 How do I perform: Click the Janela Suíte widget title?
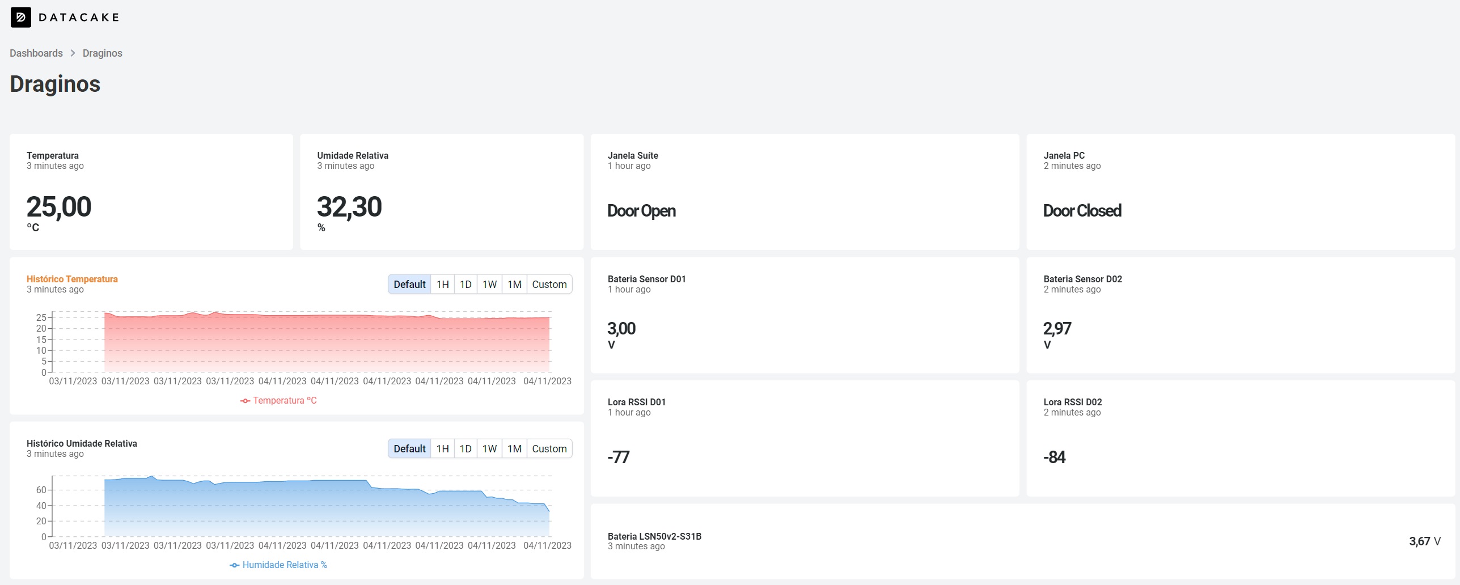pyautogui.click(x=633, y=155)
